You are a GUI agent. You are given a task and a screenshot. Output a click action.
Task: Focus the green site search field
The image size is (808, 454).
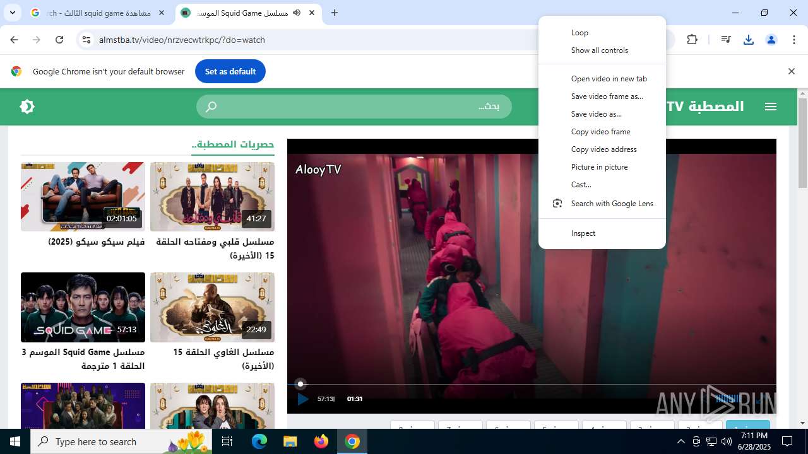(354, 107)
